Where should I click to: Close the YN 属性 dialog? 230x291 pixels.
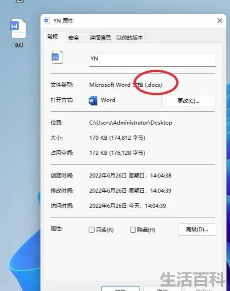tap(220, 20)
